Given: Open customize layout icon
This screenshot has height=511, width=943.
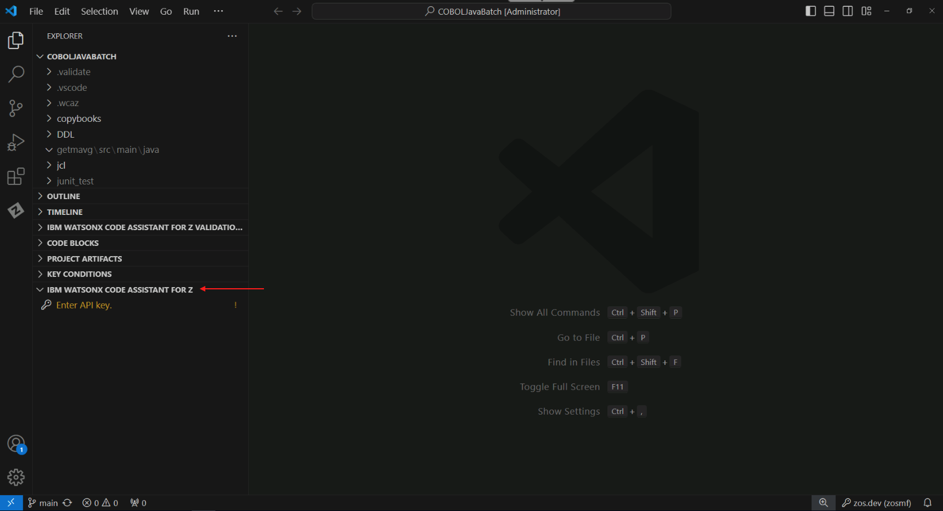Looking at the screenshot, I should pyautogui.click(x=867, y=11).
